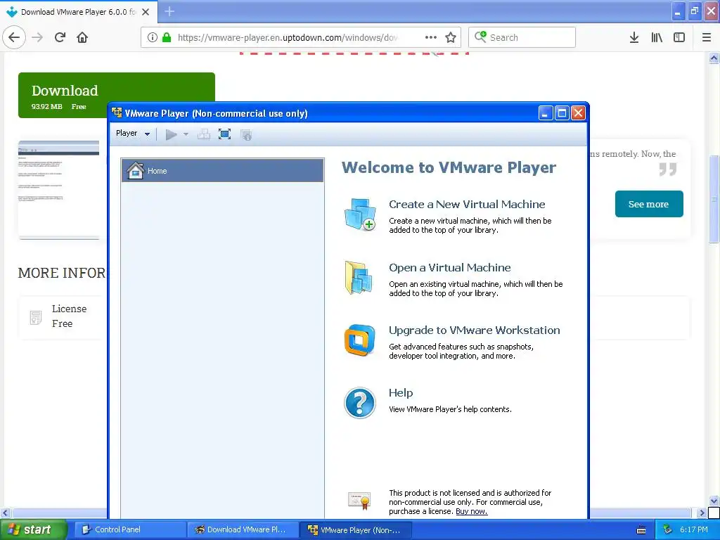
Task: Open the page actions three-dots menu
Action: 431,37
